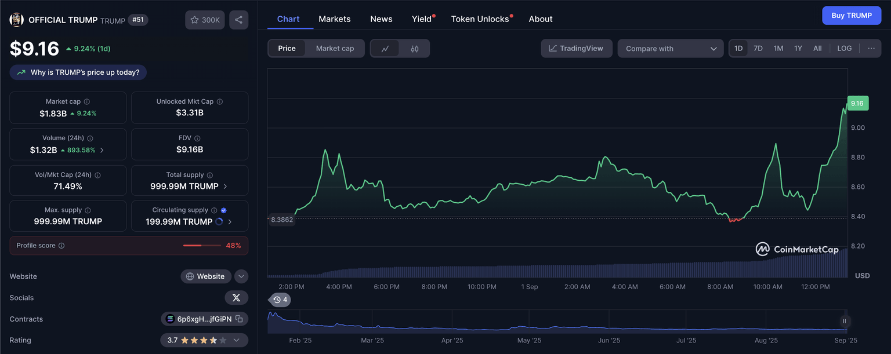Screen dimensions: 891x354
Task: Switch to the Markets tab
Action: 335,19
